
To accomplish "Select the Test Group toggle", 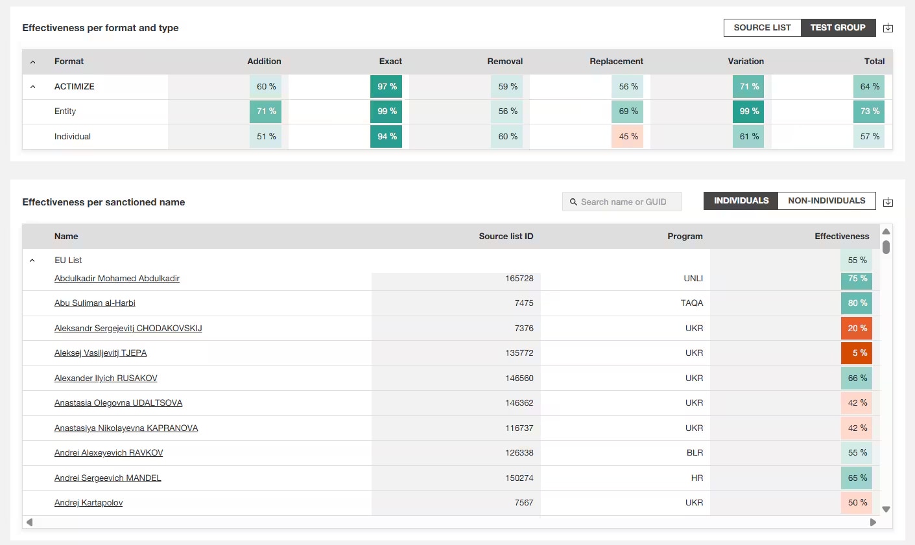I will click(838, 28).
